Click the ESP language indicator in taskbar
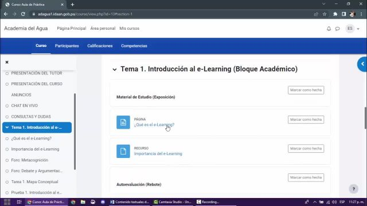Viewport: 367px width, 206px height. [342, 202]
